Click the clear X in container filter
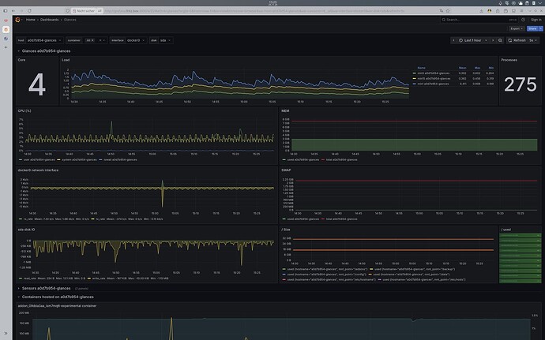 100,40
